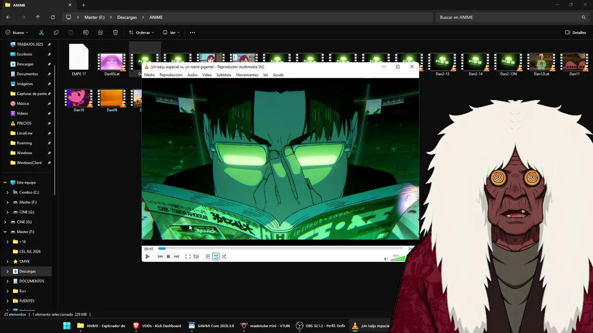Refresh the ANIME folder view

(53, 17)
